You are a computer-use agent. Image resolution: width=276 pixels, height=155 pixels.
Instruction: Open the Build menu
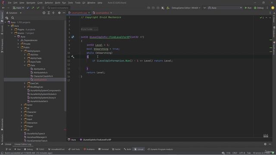pyautogui.click(x=57, y=3)
